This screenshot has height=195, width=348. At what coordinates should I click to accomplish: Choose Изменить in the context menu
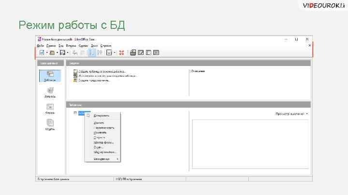click(100, 133)
